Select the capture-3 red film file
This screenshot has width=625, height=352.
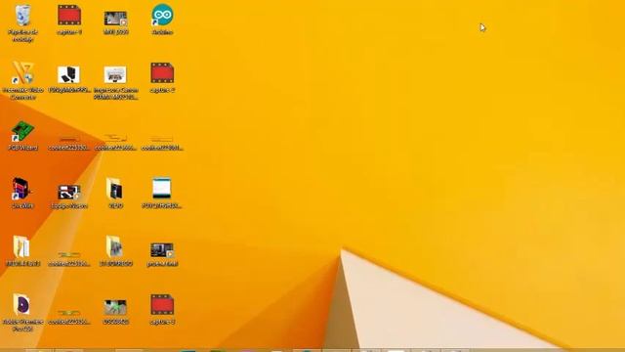click(x=162, y=304)
